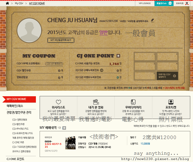
Task: Open the 기술자들 movie poster
Action: tap(70, 143)
